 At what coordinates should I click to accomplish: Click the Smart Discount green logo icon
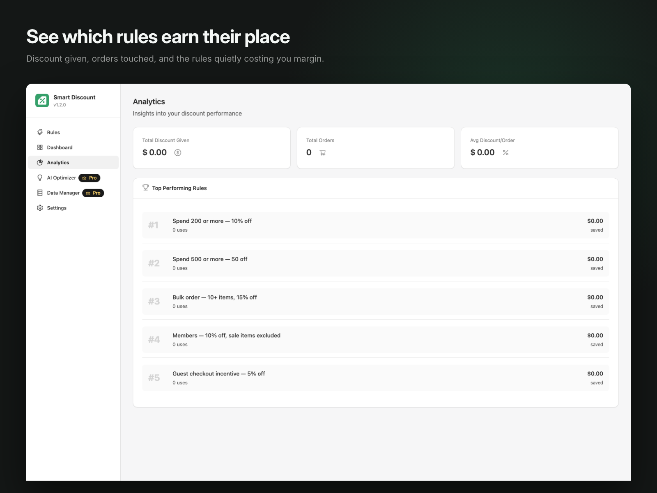pyautogui.click(x=42, y=100)
